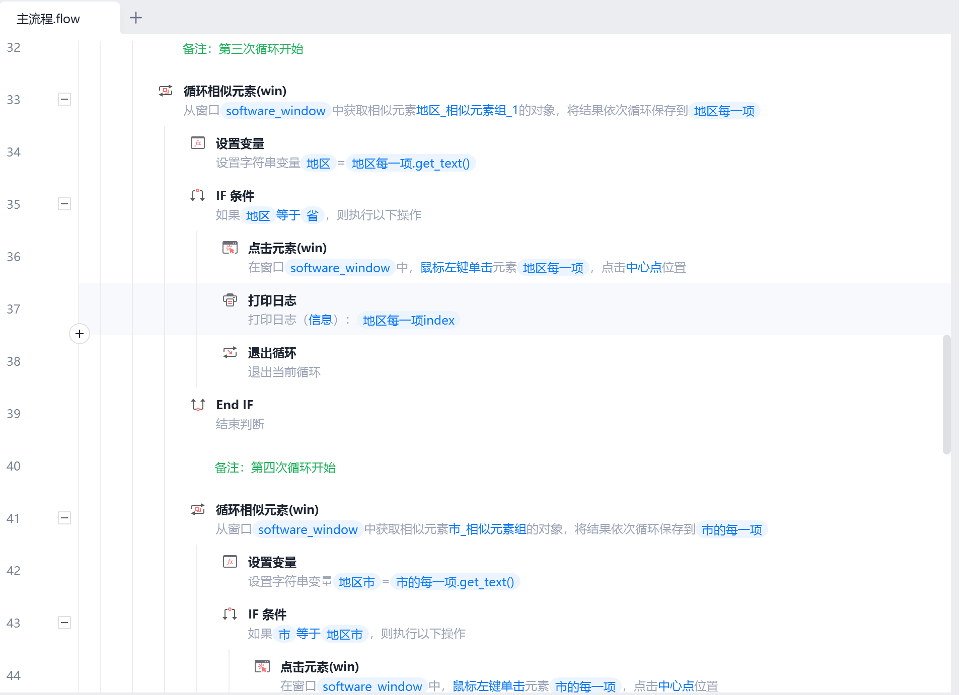The width and height of the screenshot is (974, 695).
Task: Click the click-element icon on line 44
Action: (262, 666)
